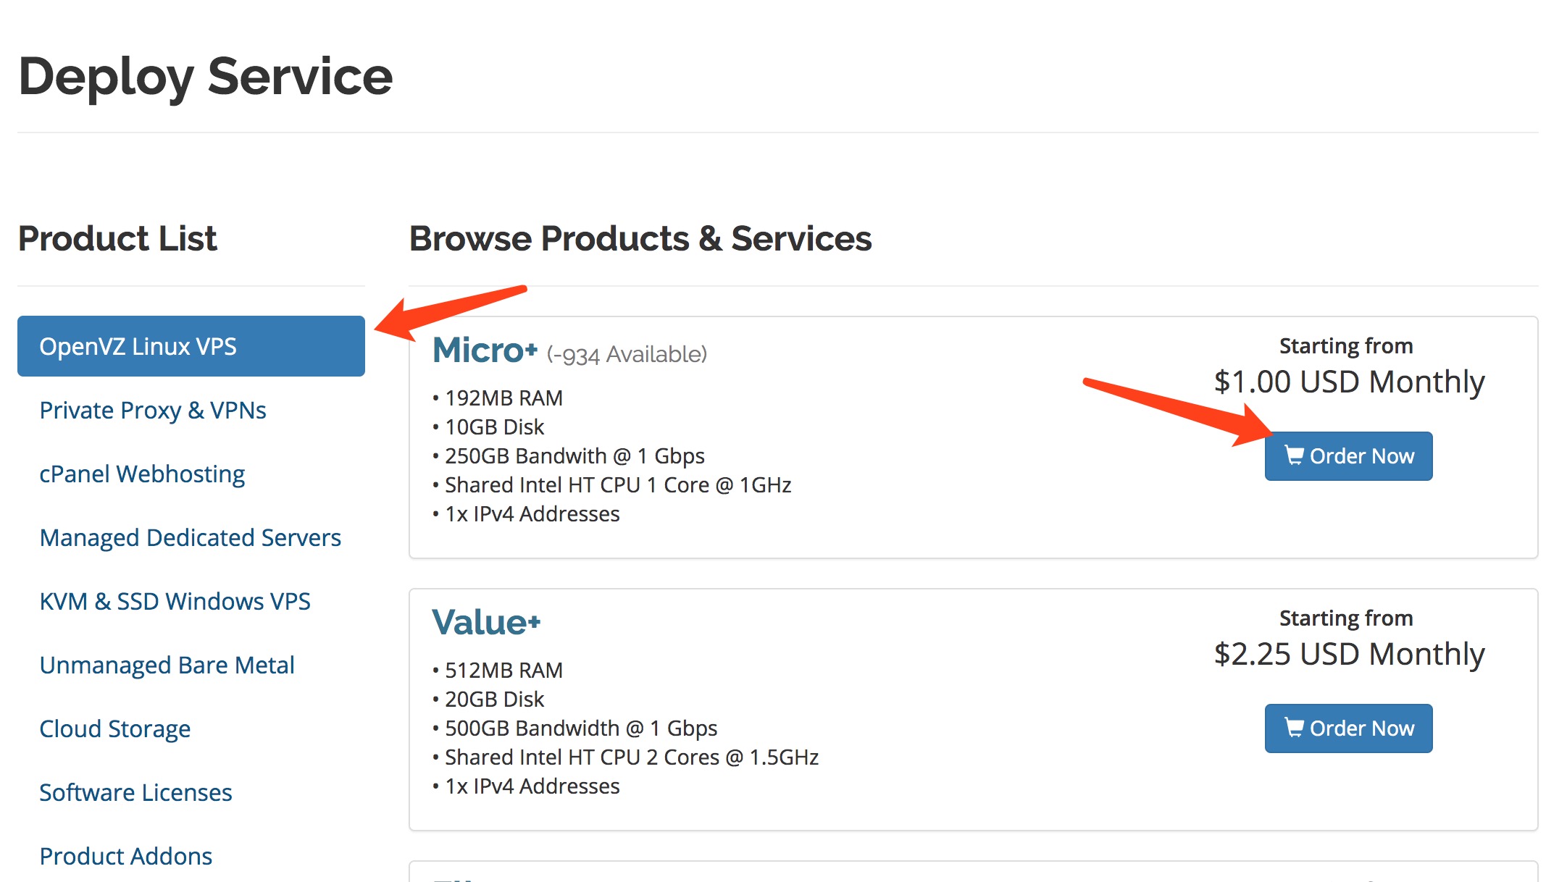Order the Micro+ plan now
The width and height of the screenshot is (1546, 882).
point(1348,456)
